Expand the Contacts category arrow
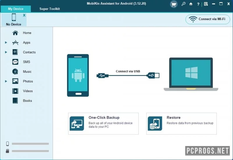 (6, 52)
